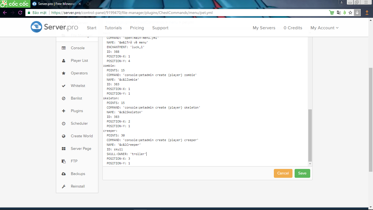This screenshot has width=373, height=210.
Task: Toggle the Vietnamese typing 'à' icon
Action: [345, 13]
